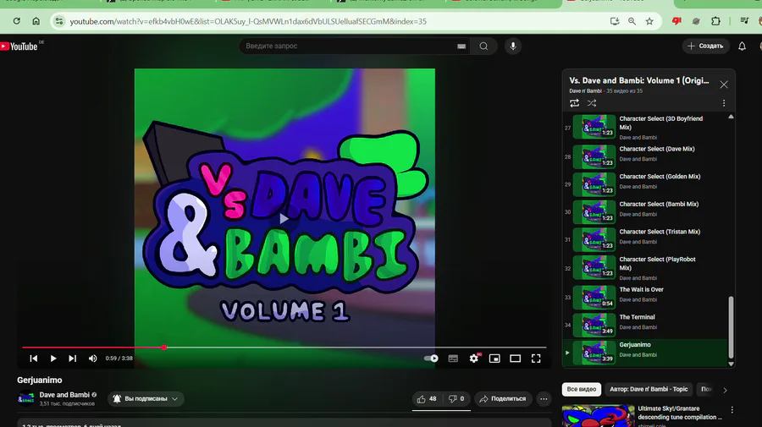Open the playlist title Vs. Dave and Bambi: Volume 1
This screenshot has height=427, width=762.
[639, 80]
